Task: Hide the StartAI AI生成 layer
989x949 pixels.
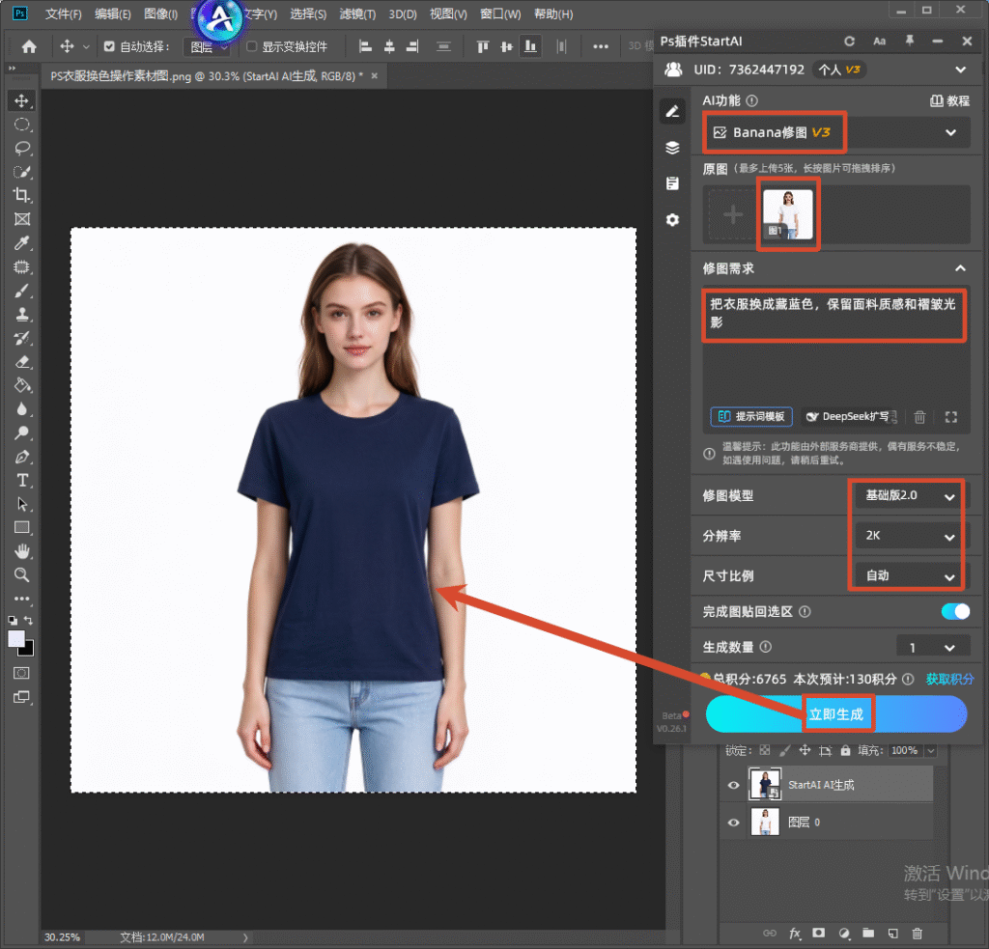Action: click(734, 785)
